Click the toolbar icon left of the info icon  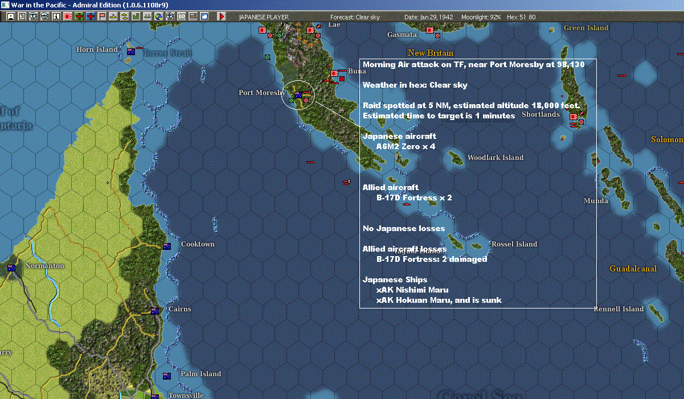(44, 17)
